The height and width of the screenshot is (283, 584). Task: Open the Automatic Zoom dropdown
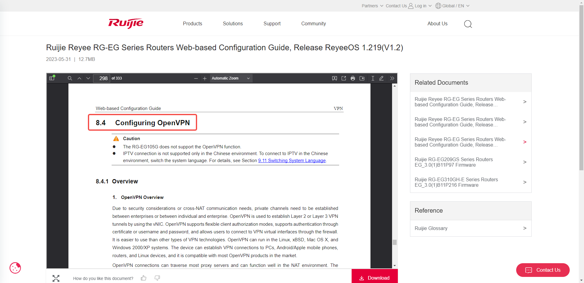[x=231, y=78]
